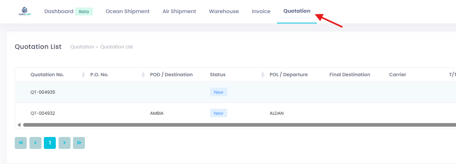Open the Air Shipment tab
This screenshot has height=164, width=456.
[179, 12]
